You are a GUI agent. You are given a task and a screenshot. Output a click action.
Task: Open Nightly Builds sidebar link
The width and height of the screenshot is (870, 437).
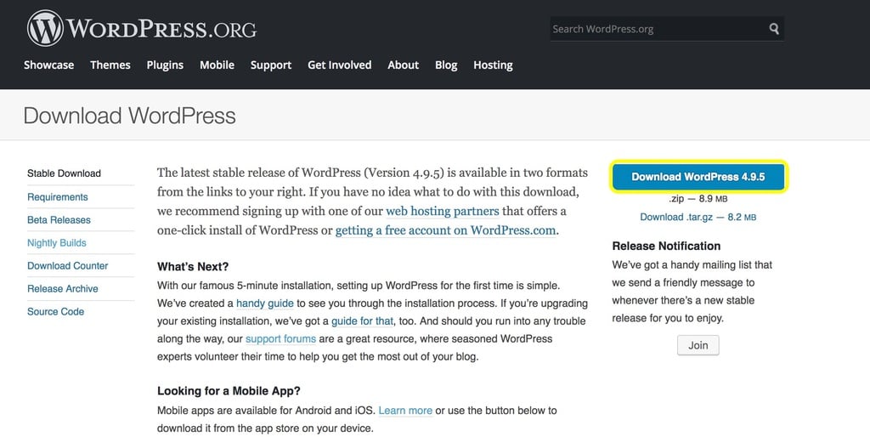(57, 242)
